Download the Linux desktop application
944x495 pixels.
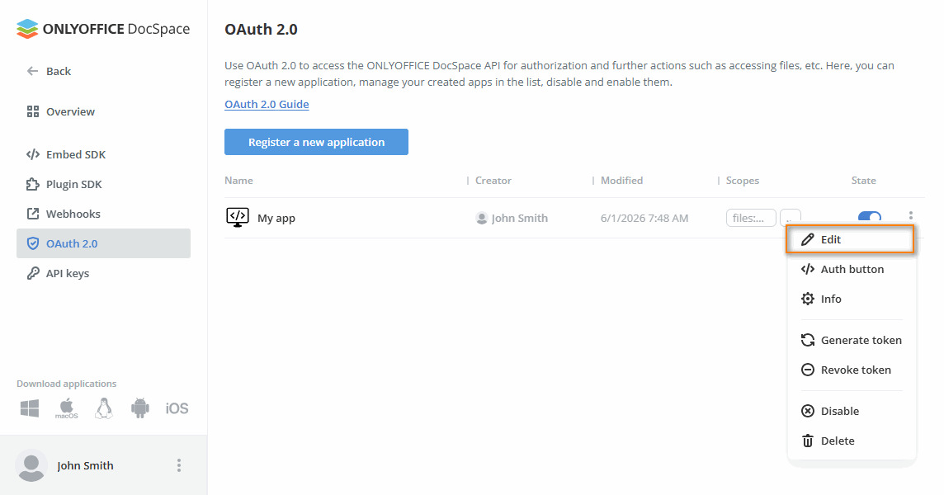103,408
